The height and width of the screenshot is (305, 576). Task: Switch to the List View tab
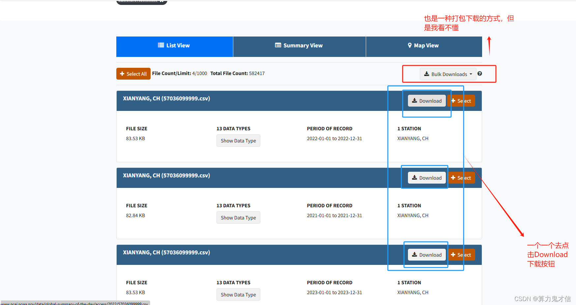[175, 47]
